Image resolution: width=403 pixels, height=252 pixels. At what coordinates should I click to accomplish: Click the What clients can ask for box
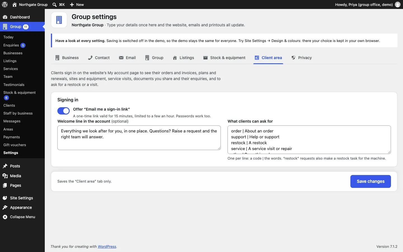coord(309,140)
